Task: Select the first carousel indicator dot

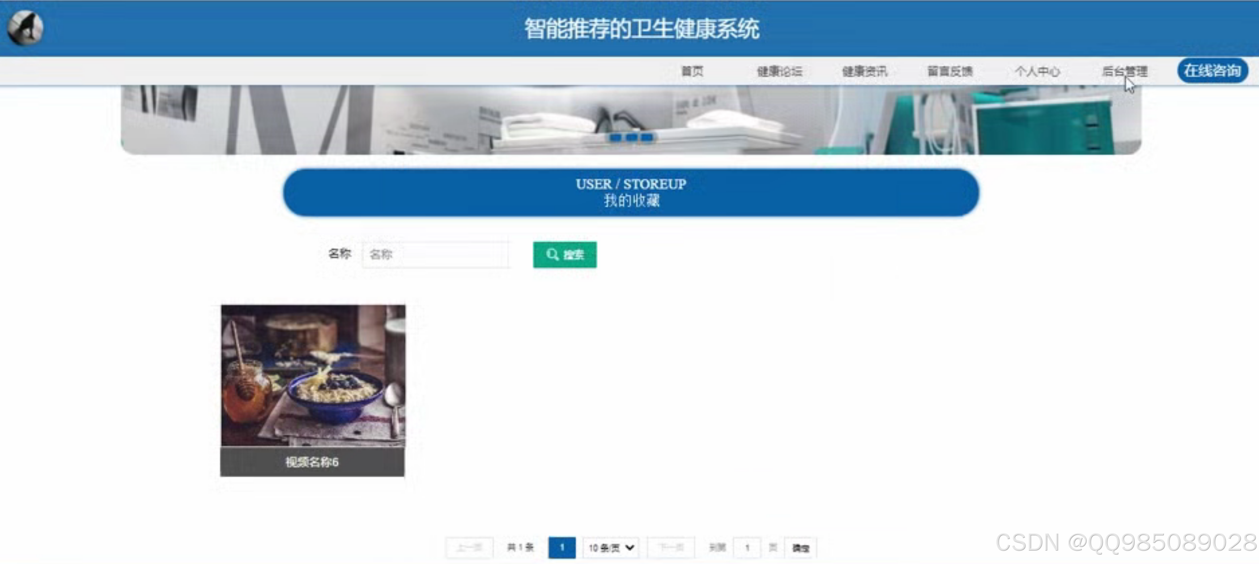Action: (x=615, y=138)
